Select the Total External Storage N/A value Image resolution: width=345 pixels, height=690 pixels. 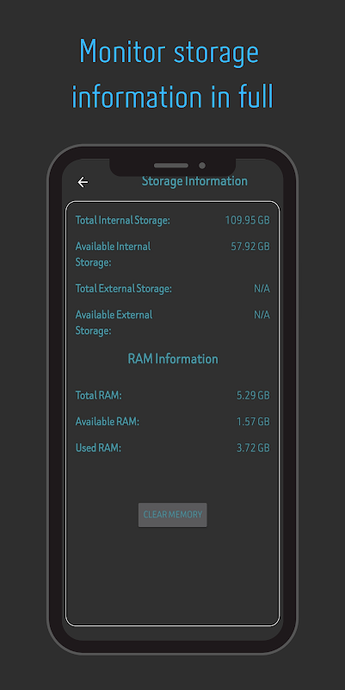262,289
